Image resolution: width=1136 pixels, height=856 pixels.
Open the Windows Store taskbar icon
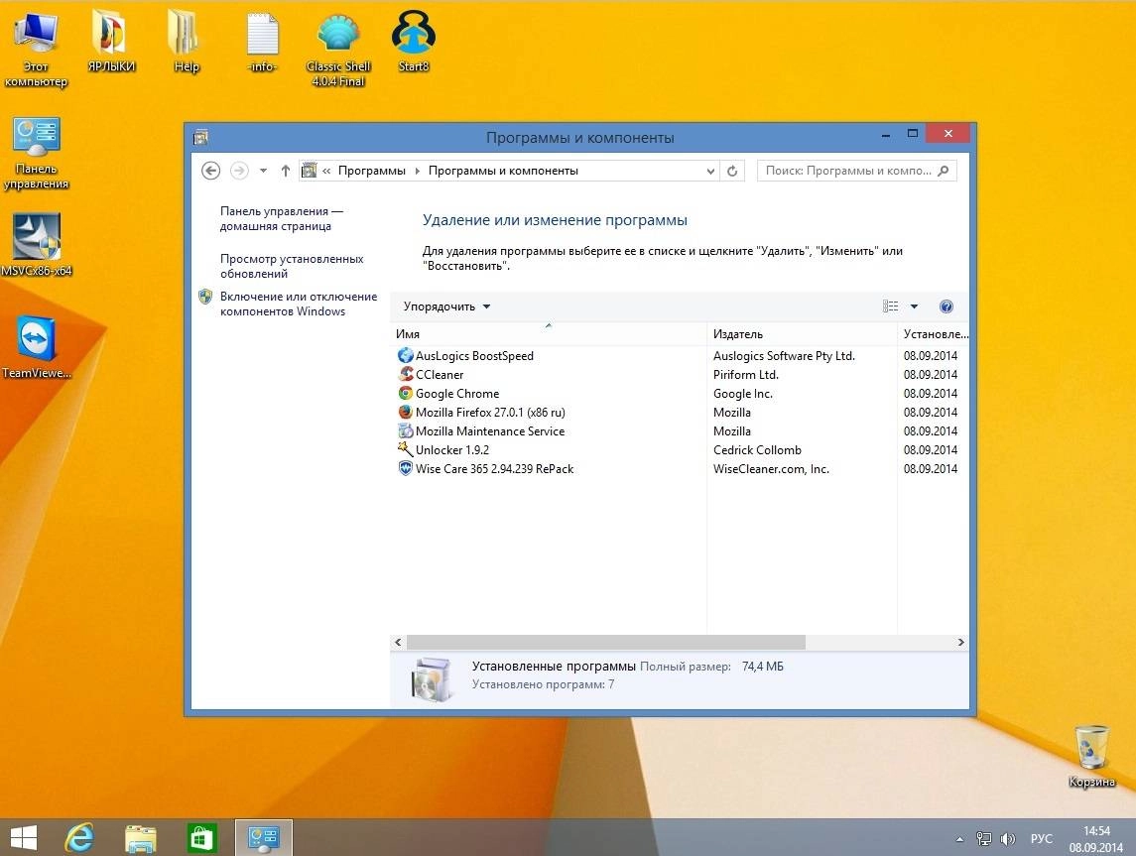pyautogui.click(x=201, y=838)
